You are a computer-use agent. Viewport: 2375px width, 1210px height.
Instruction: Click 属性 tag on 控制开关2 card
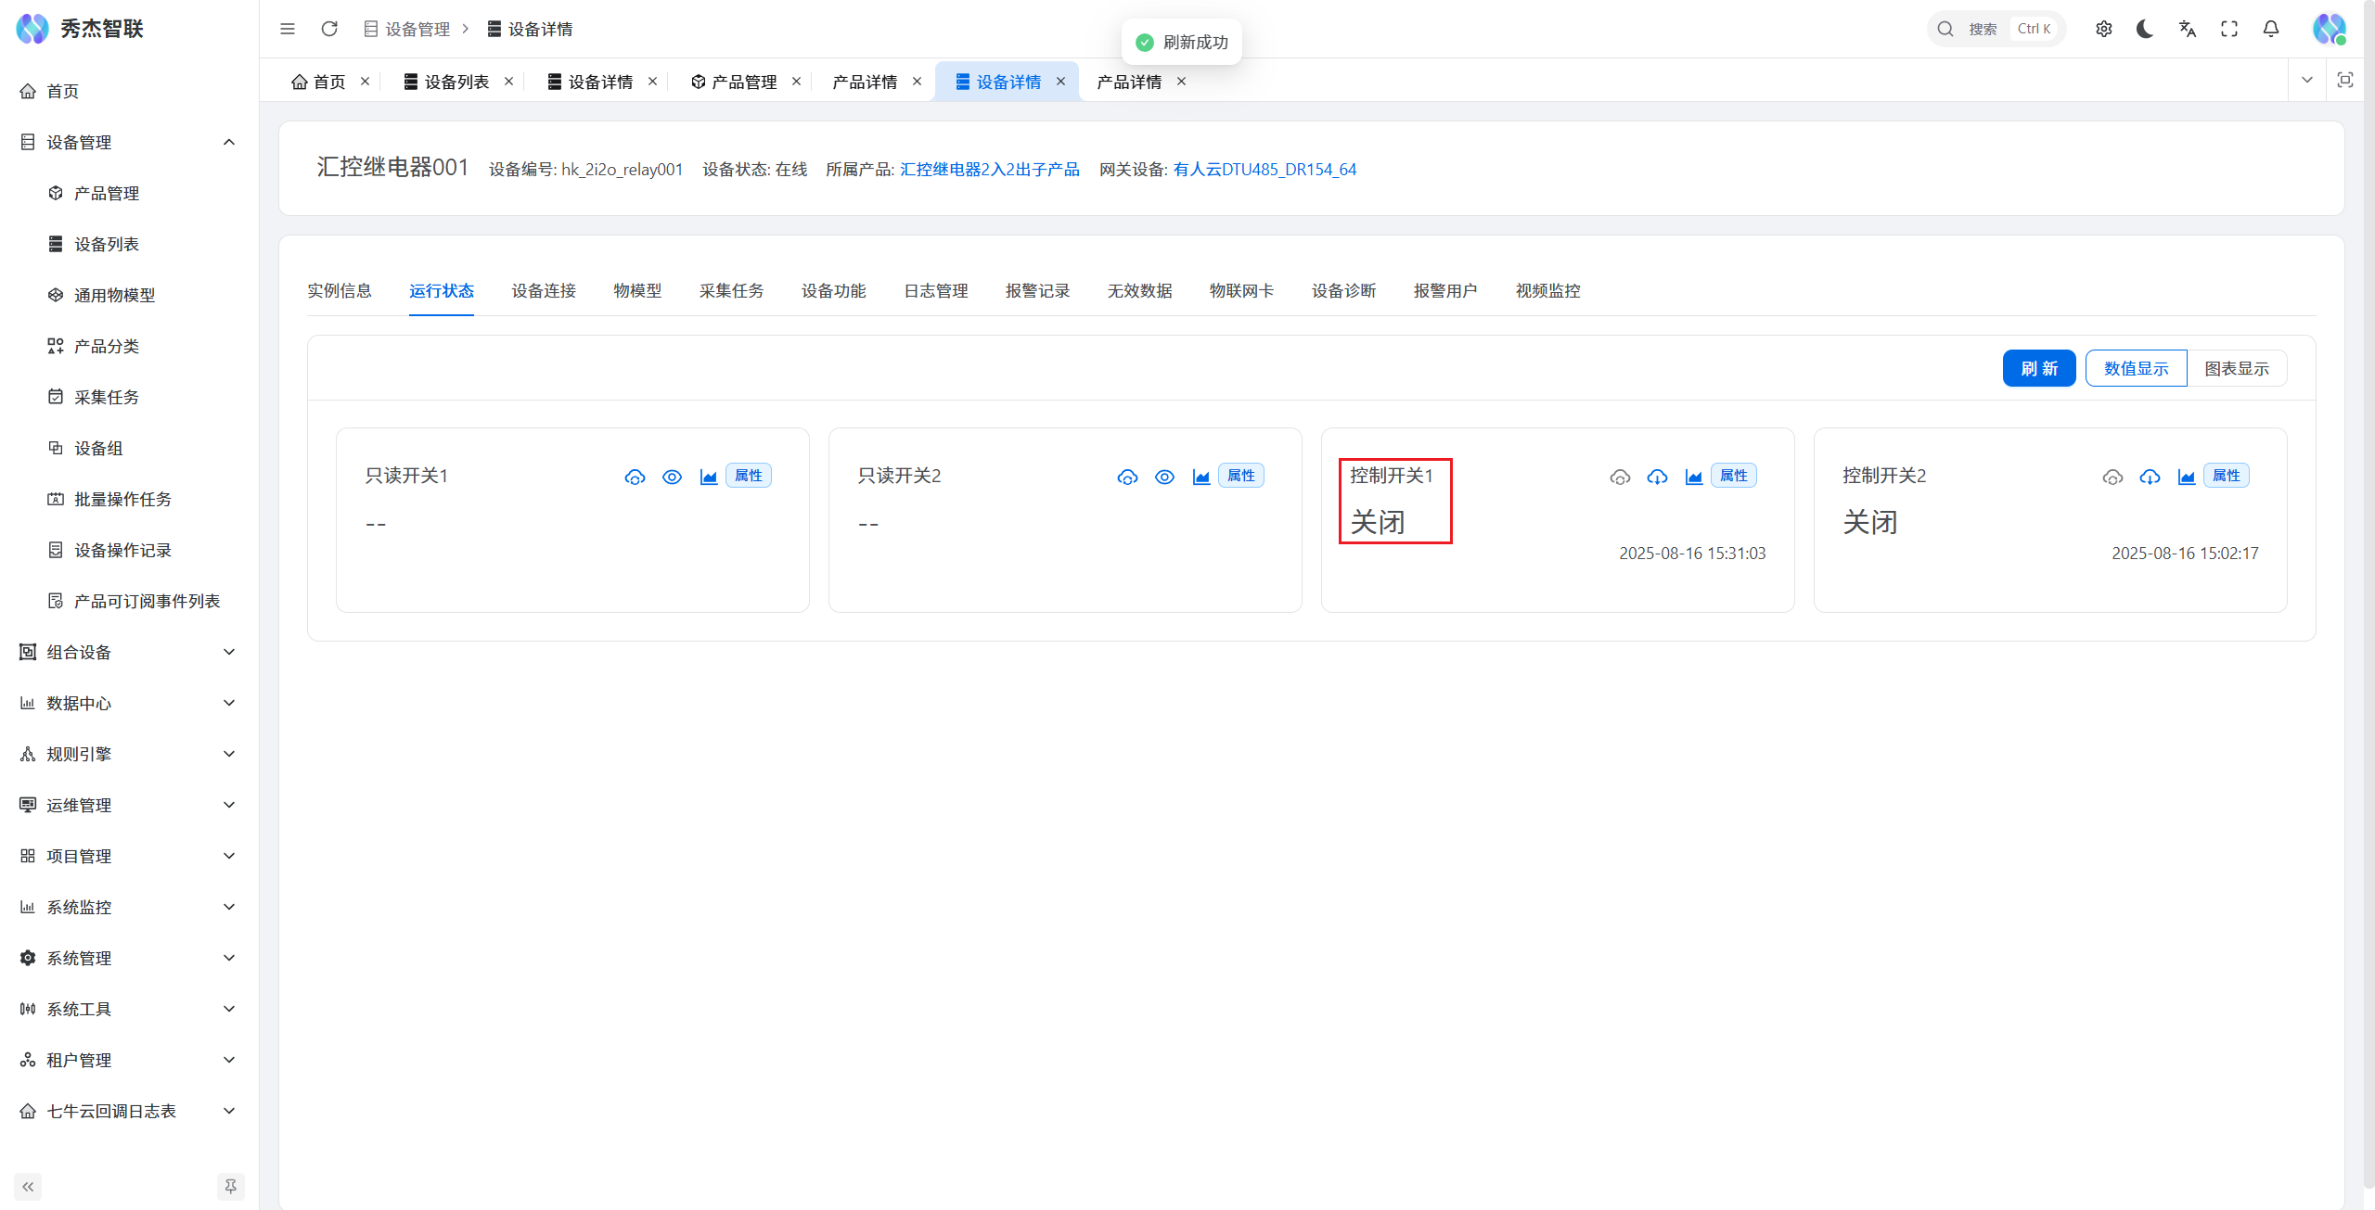coord(2226,476)
